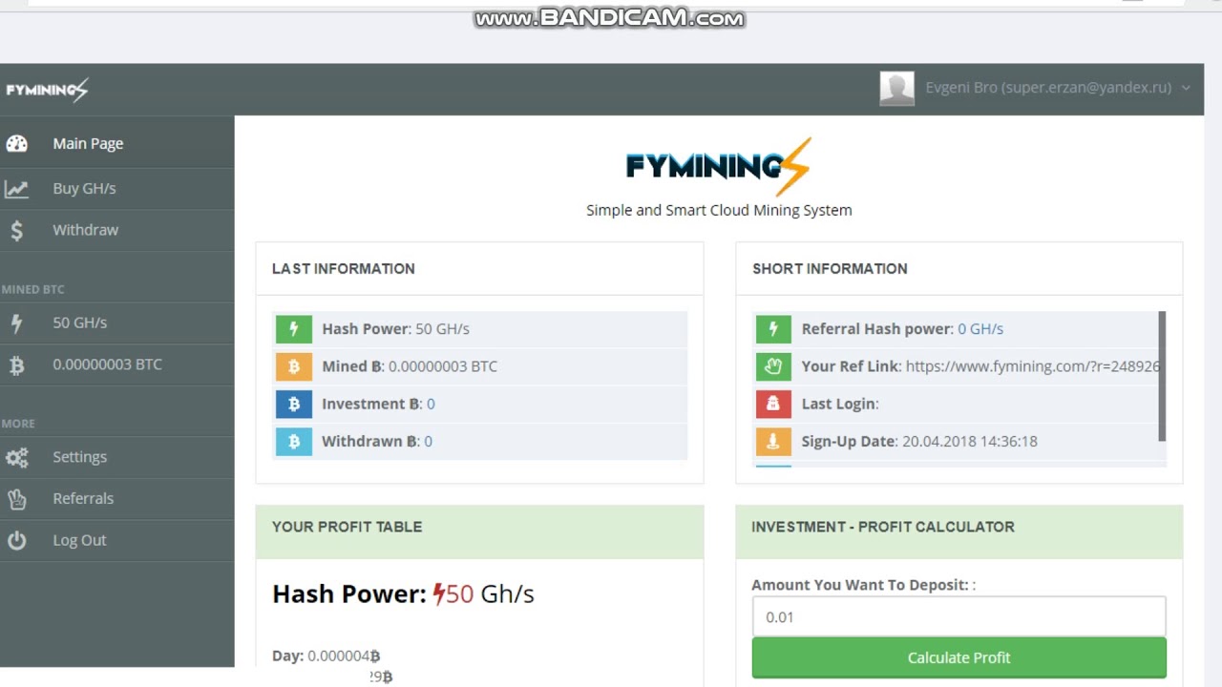Click the green lightning icon next to Hash Power

[x=294, y=329]
